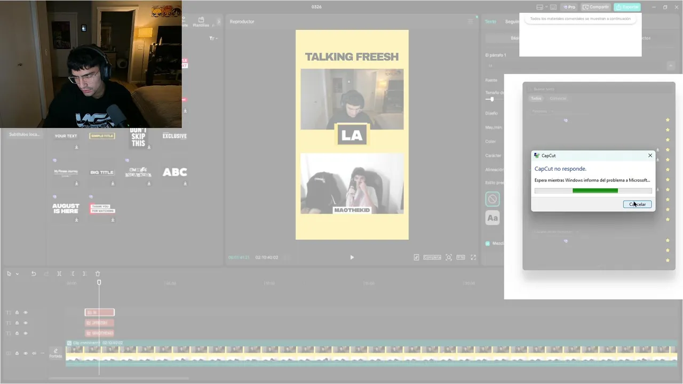This screenshot has width=683, height=384.
Task: Click the Reproductor panel title
Action: 242,21
